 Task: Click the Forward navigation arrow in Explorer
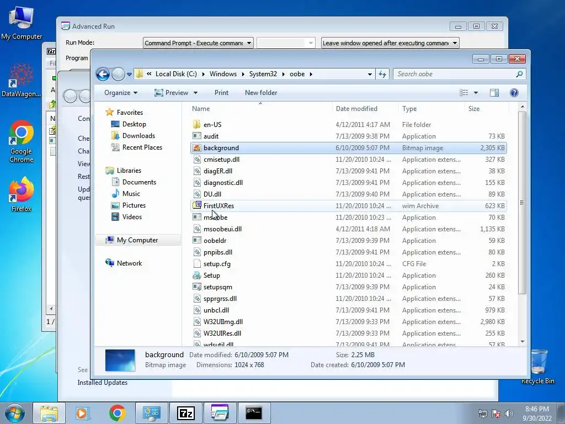point(118,75)
